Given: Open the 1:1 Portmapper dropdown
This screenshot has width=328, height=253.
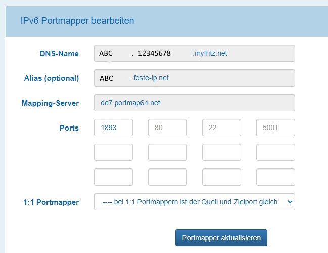Looking at the screenshot, I should click(x=194, y=202).
